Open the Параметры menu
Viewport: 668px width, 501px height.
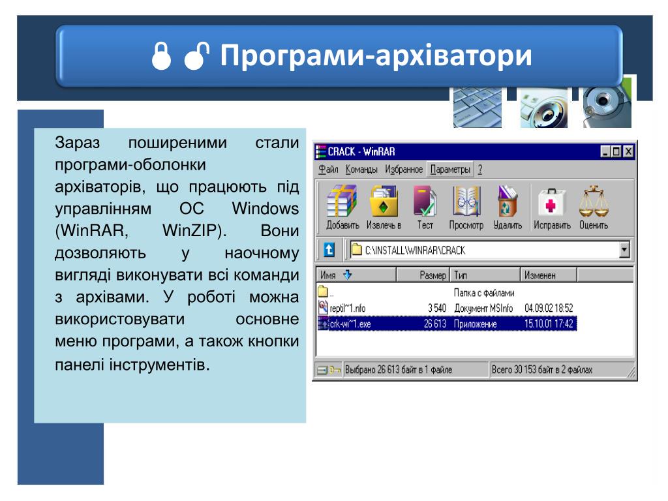(450, 169)
